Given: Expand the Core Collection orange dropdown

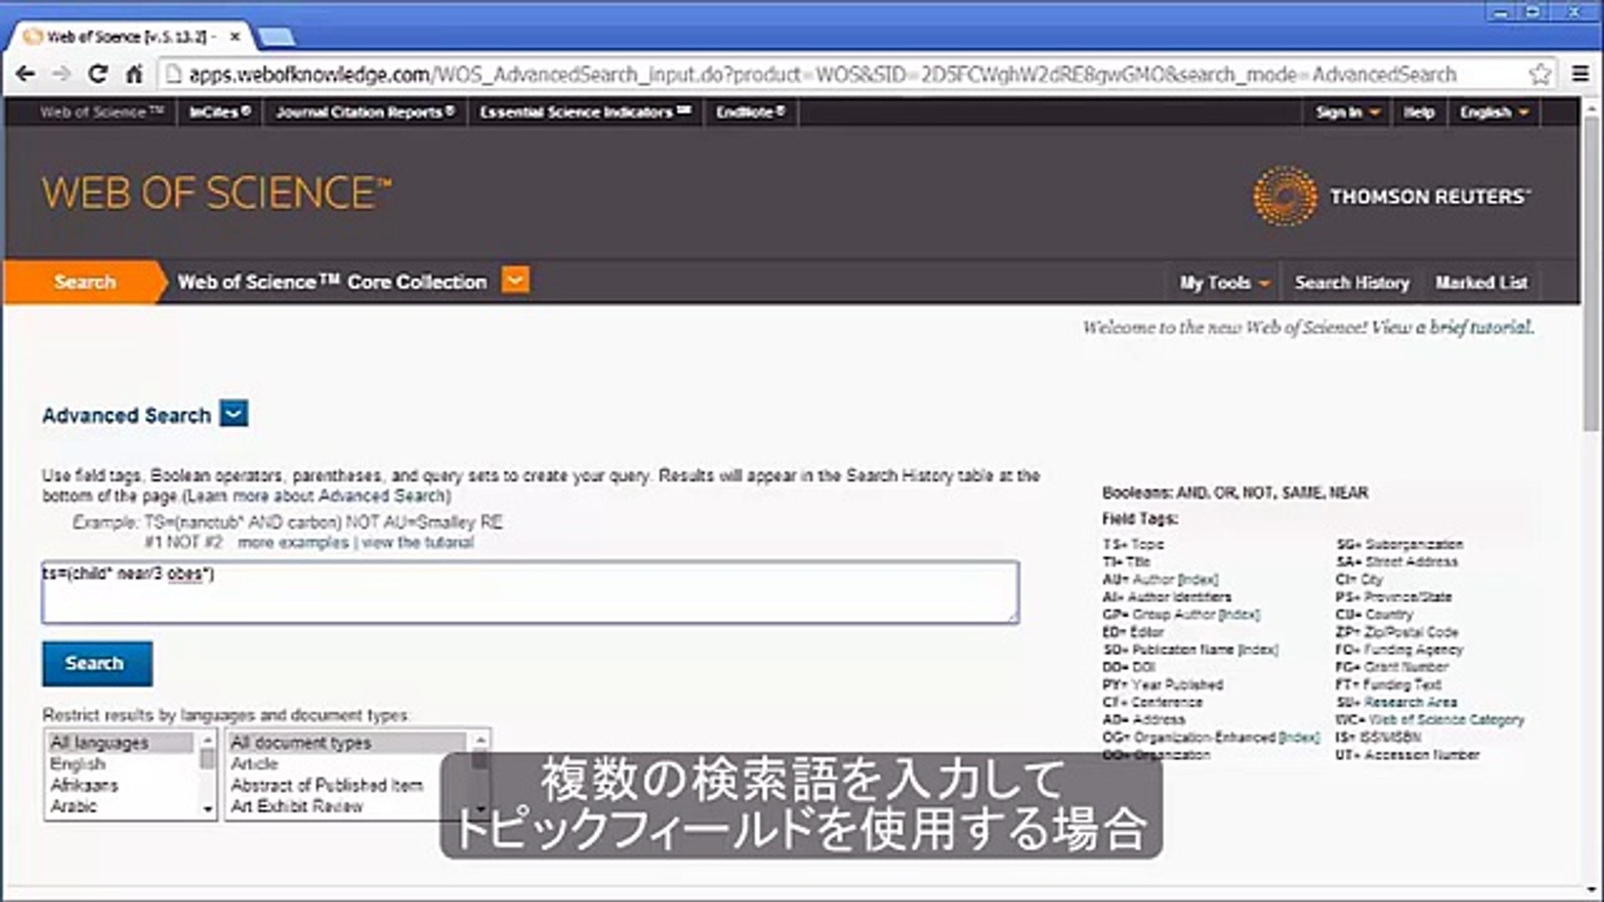Looking at the screenshot, I should point(515,281).
